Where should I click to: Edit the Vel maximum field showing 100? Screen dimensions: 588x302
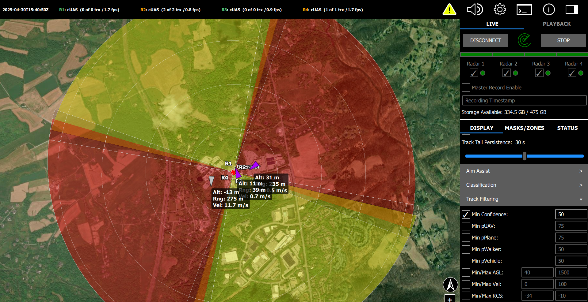[x=571, y=284]
